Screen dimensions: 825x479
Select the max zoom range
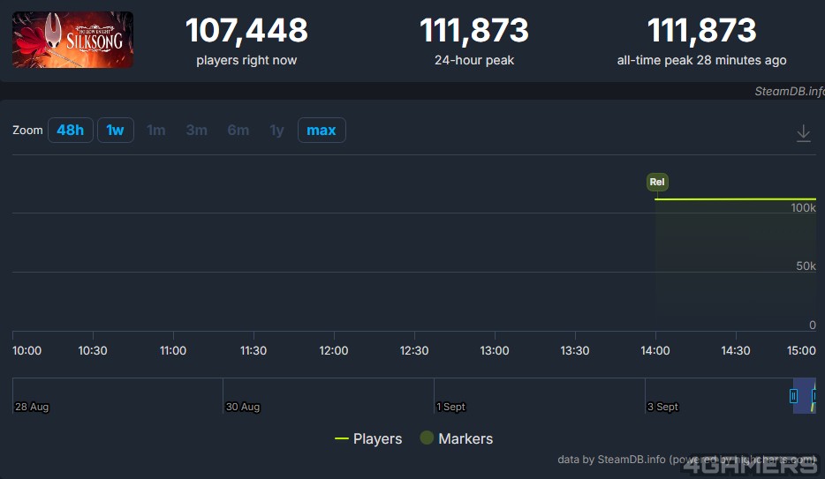(322, 131)
